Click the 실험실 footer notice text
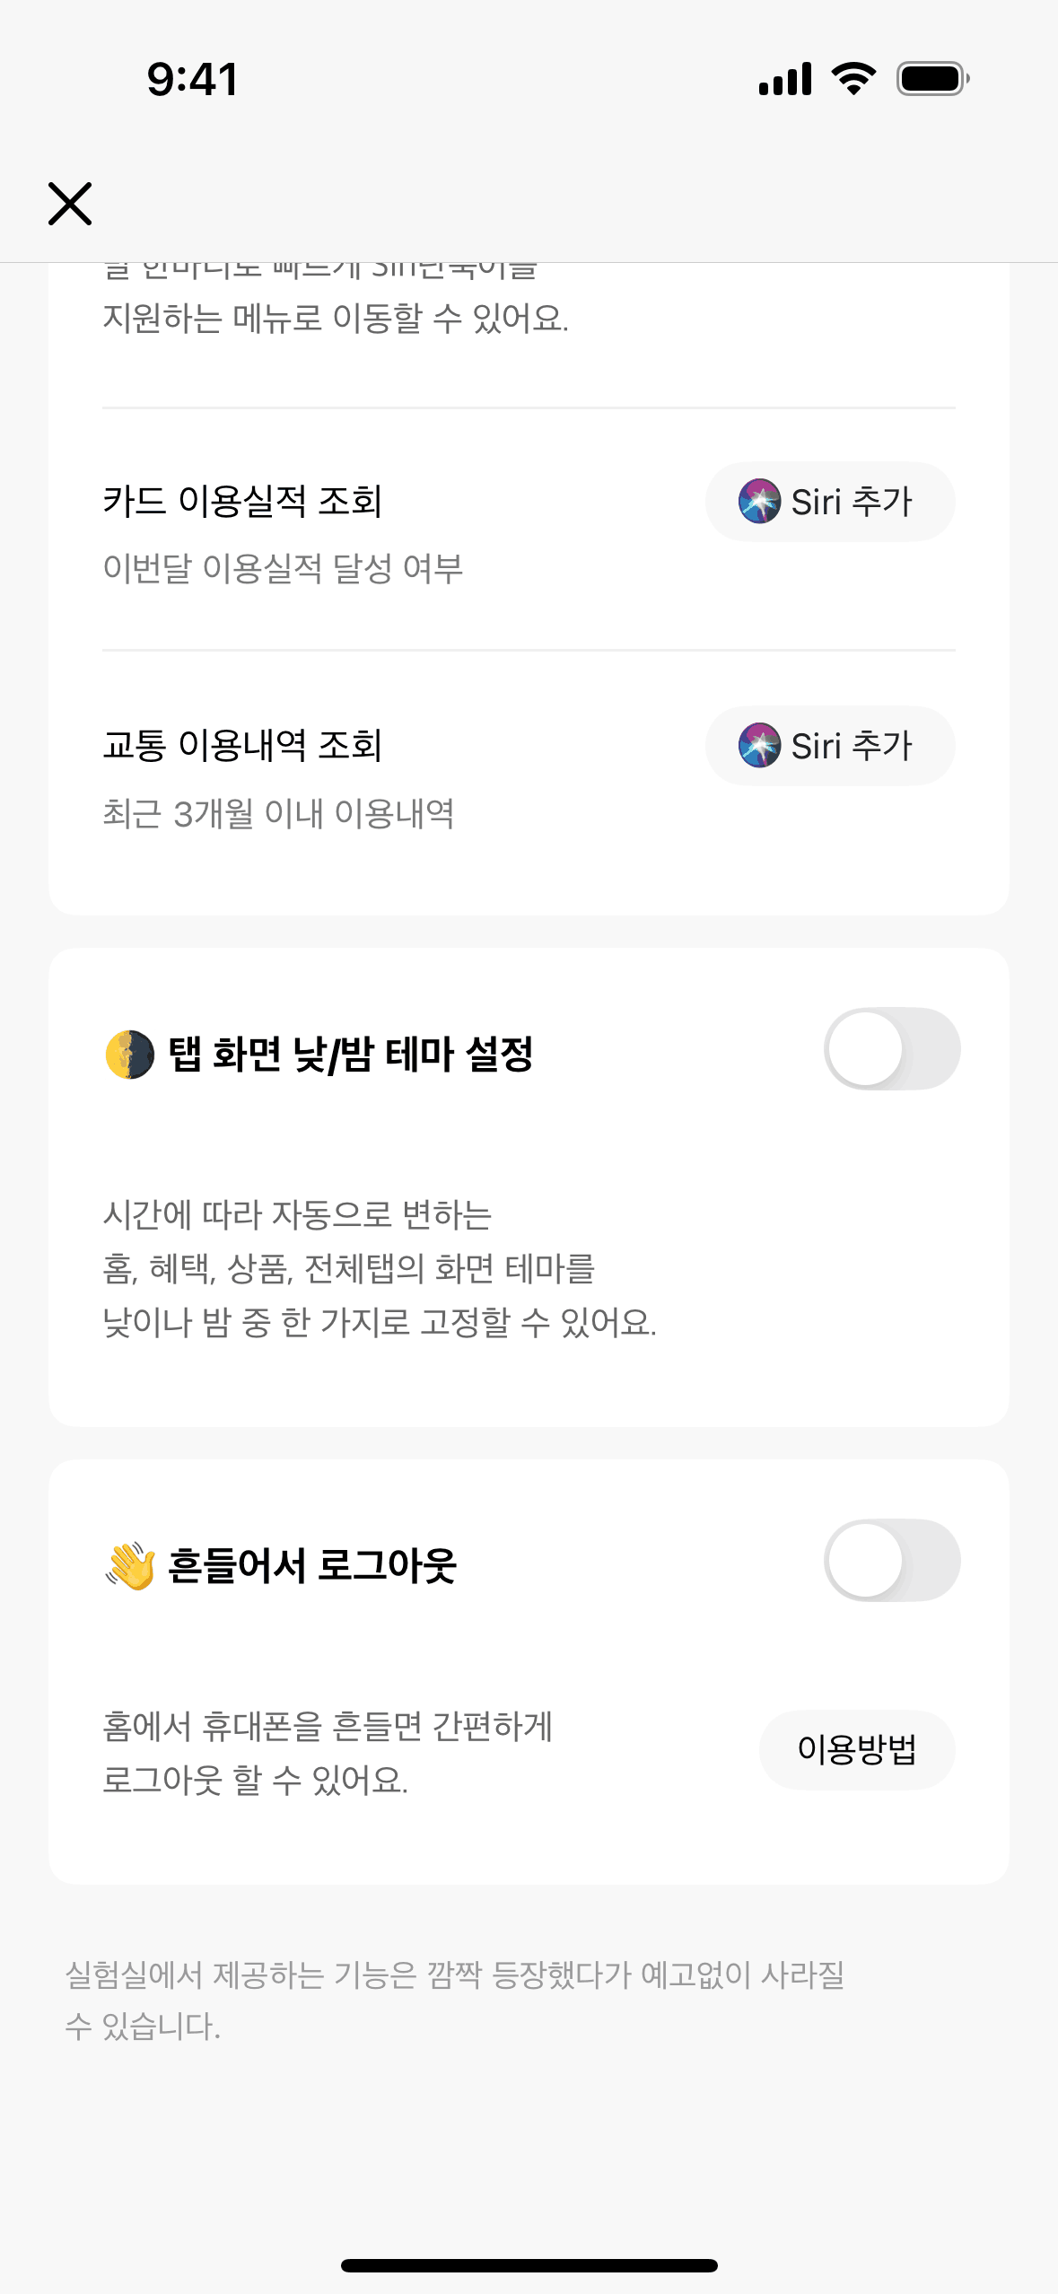1058x2294 pixels. point(454,2000)
